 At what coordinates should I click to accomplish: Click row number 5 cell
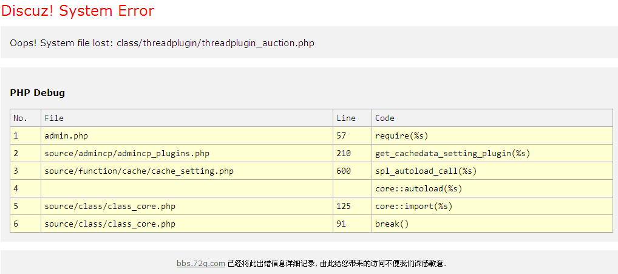pos(25,206)
